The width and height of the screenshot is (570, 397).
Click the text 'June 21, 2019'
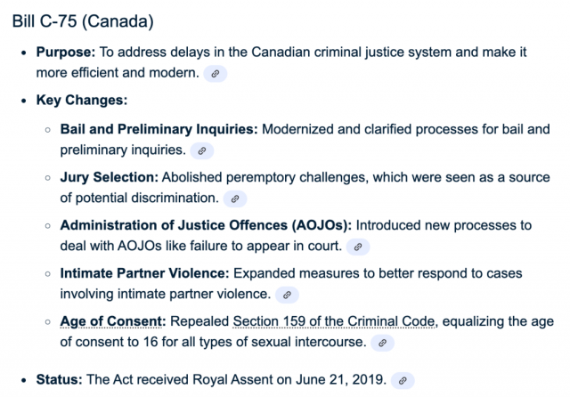(x=340, y=379)
